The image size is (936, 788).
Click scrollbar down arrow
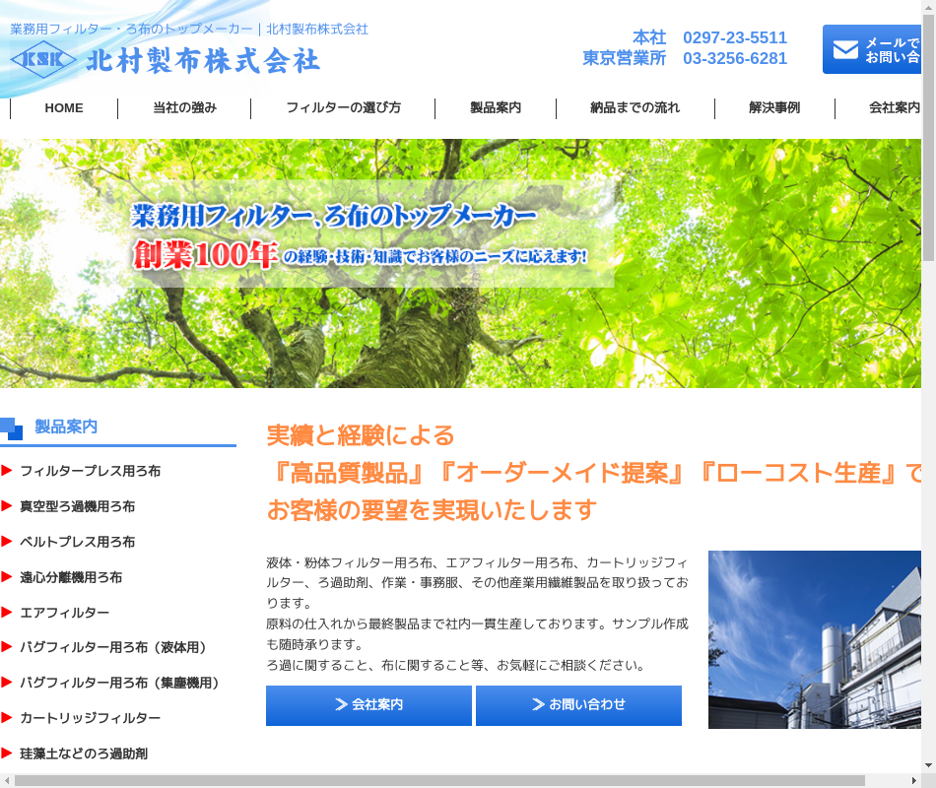pyautogui.click(x=928, y=764)
